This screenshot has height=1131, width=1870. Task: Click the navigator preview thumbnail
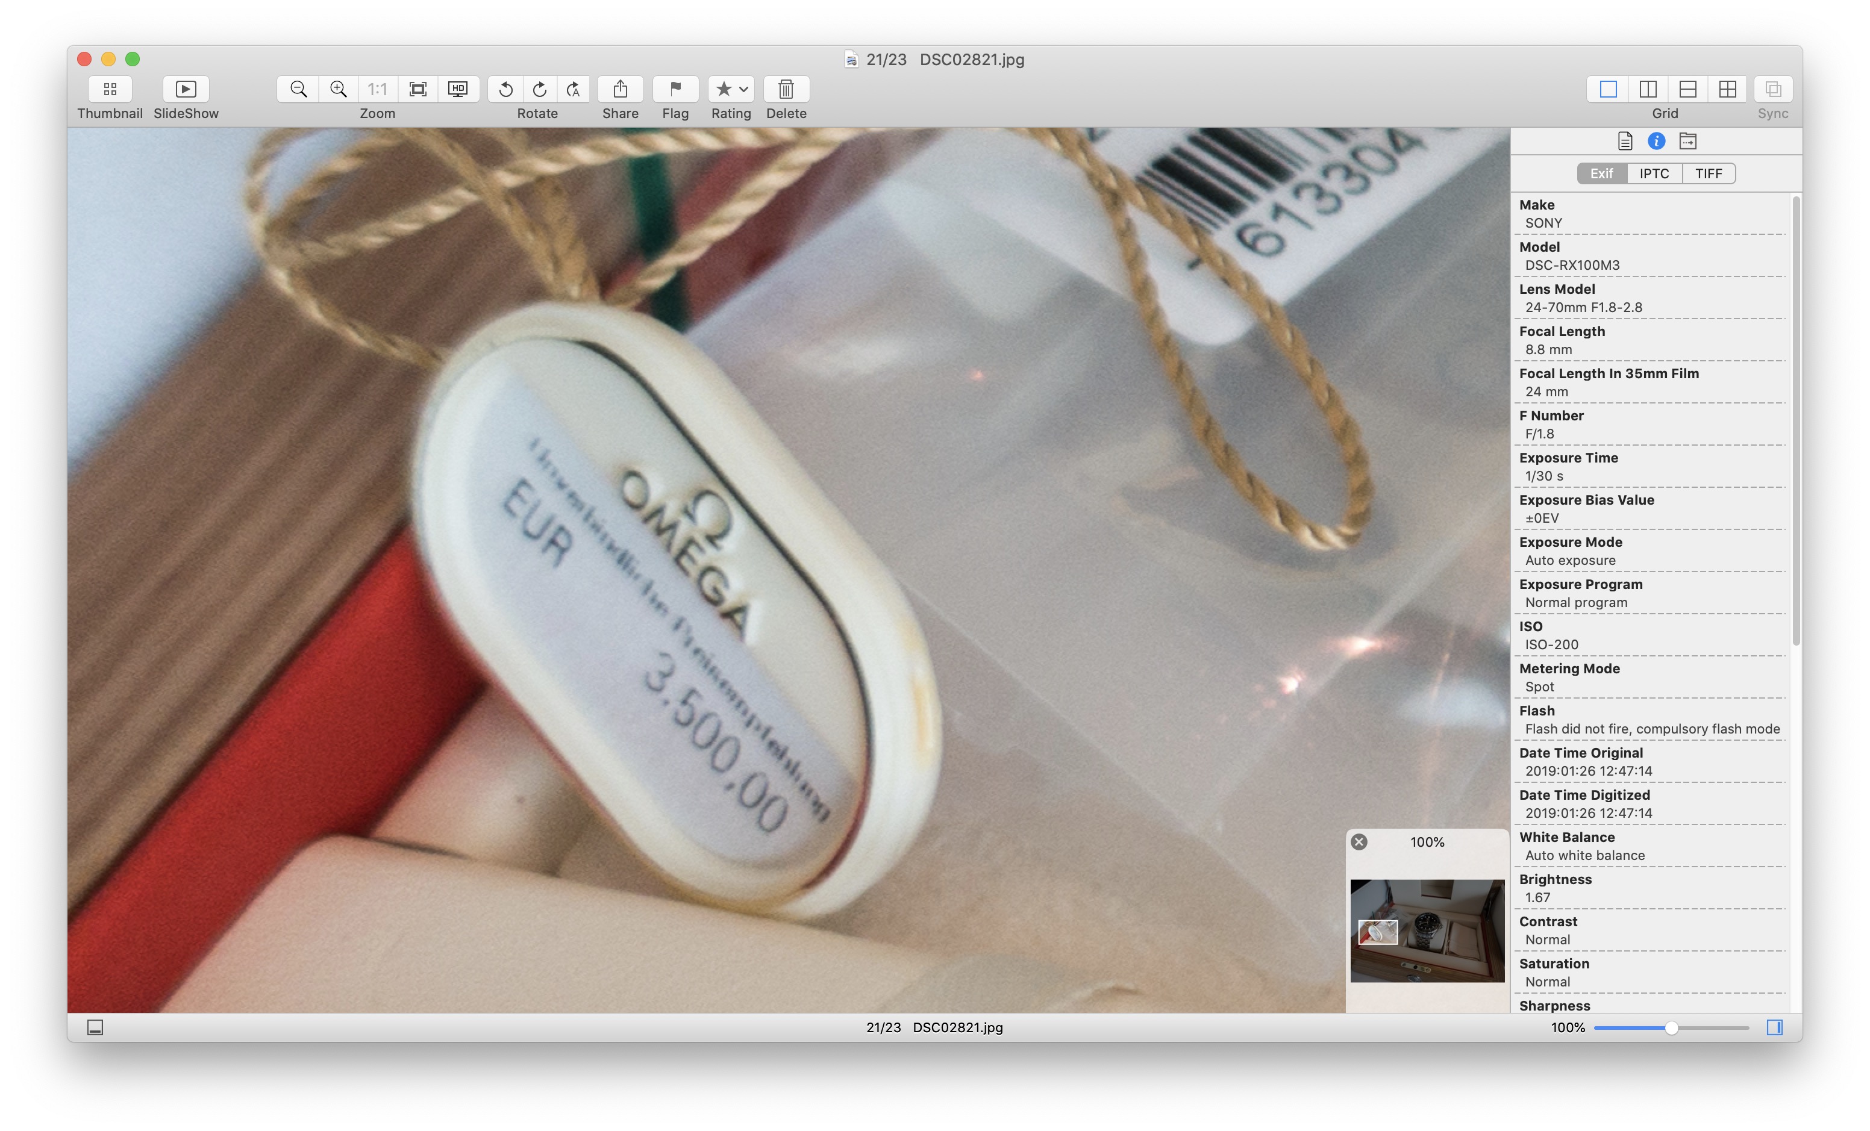tap(1428, 930)
